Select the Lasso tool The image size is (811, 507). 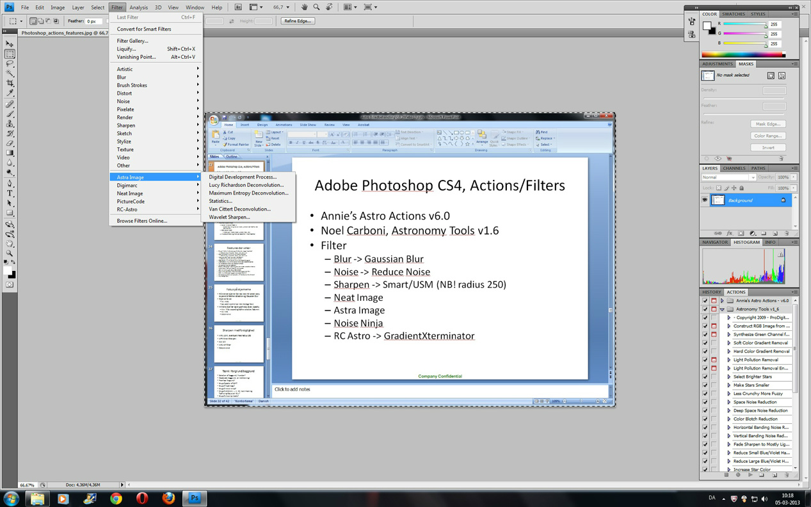[x=10, y=64]
